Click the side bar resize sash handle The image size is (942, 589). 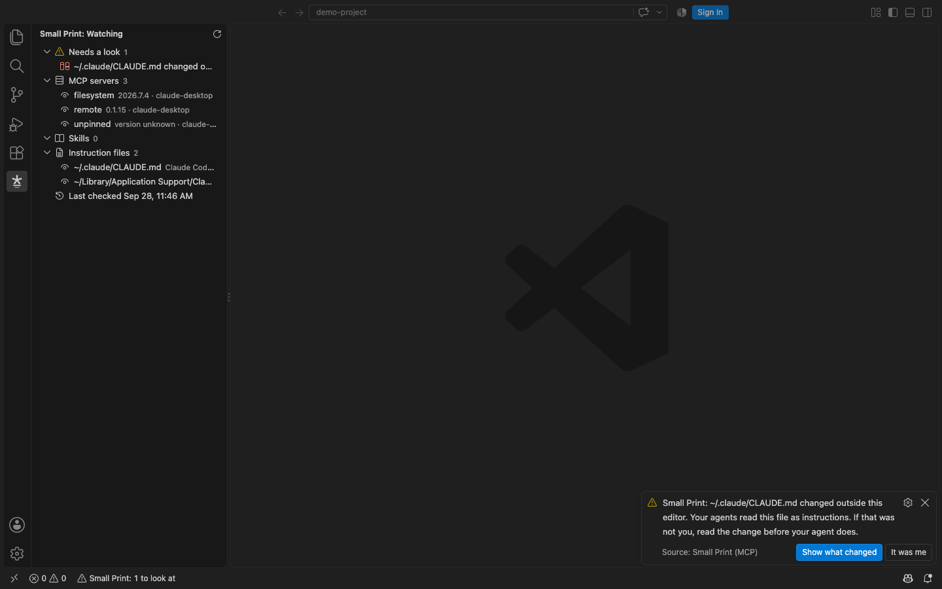(x=228, y=297)
